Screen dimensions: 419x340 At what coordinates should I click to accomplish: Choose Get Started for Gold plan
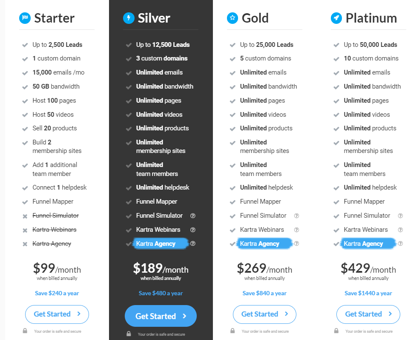click(264, 314)
